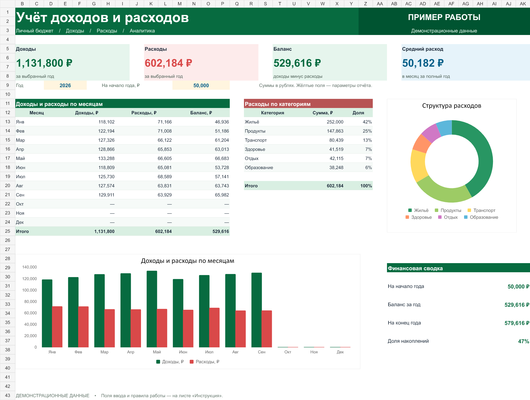Open the 'Доходы' navigation link in header

(x=75, y=31)
